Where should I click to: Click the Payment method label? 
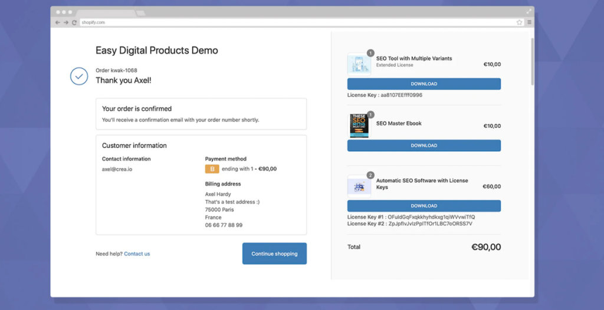pos(226,159)
